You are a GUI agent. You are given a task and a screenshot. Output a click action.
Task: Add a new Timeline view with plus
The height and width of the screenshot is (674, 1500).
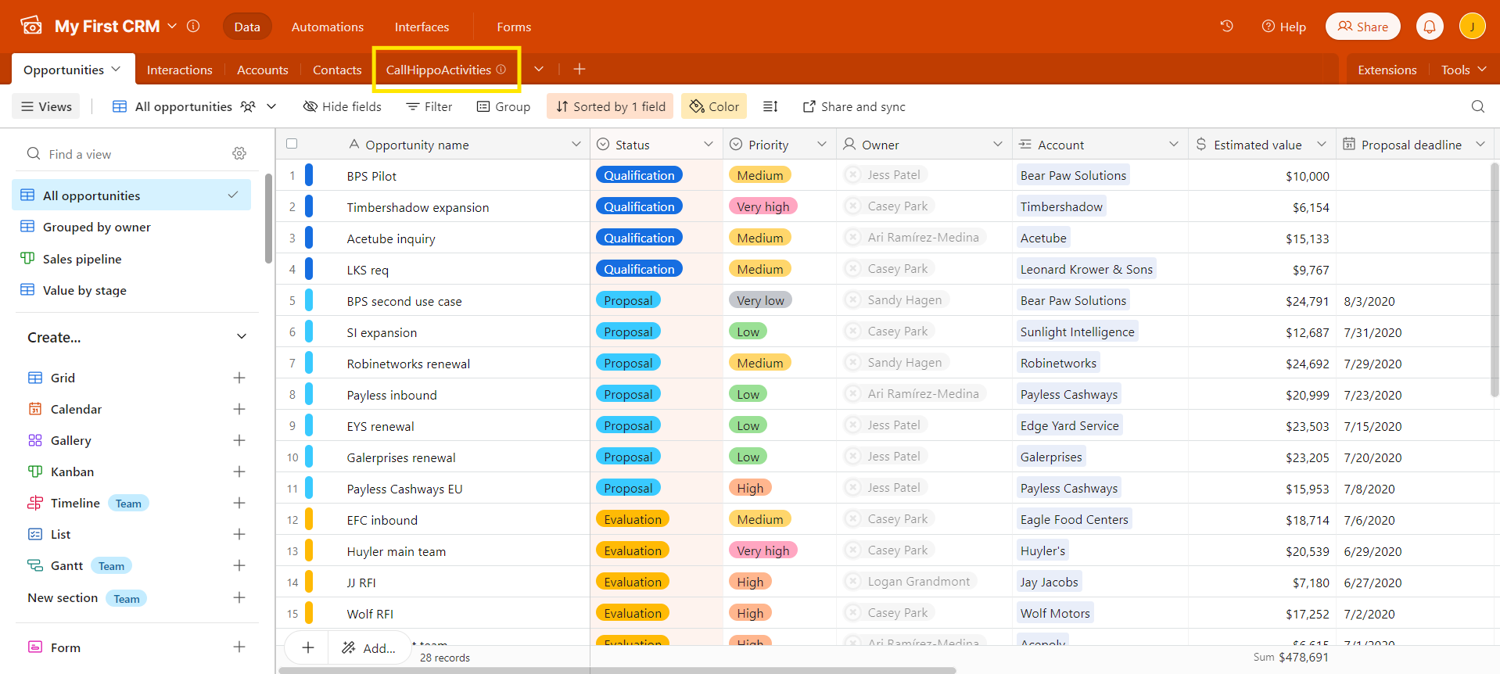[239, 503]
